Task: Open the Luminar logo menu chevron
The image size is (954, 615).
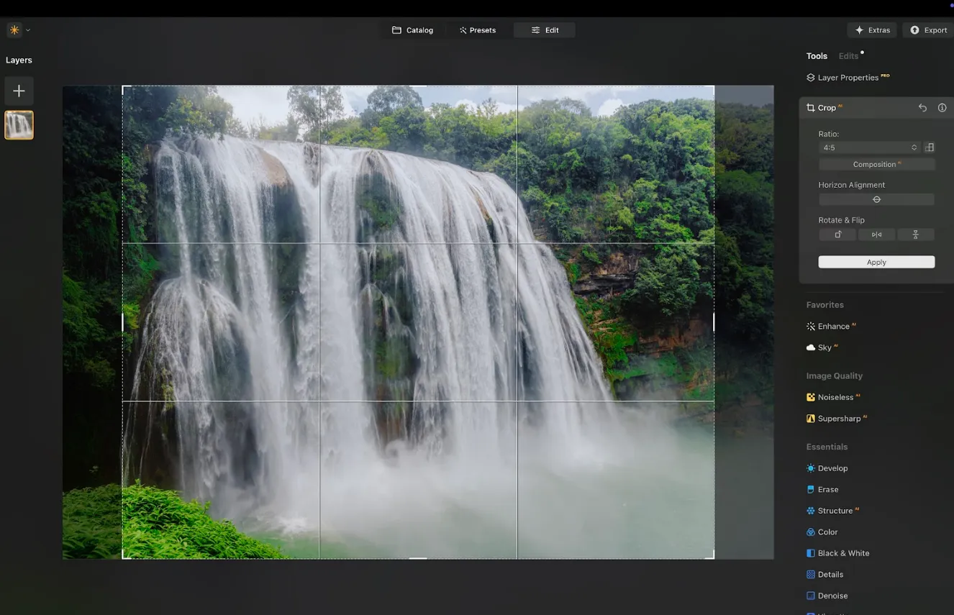Action: [x=28, y=30]
